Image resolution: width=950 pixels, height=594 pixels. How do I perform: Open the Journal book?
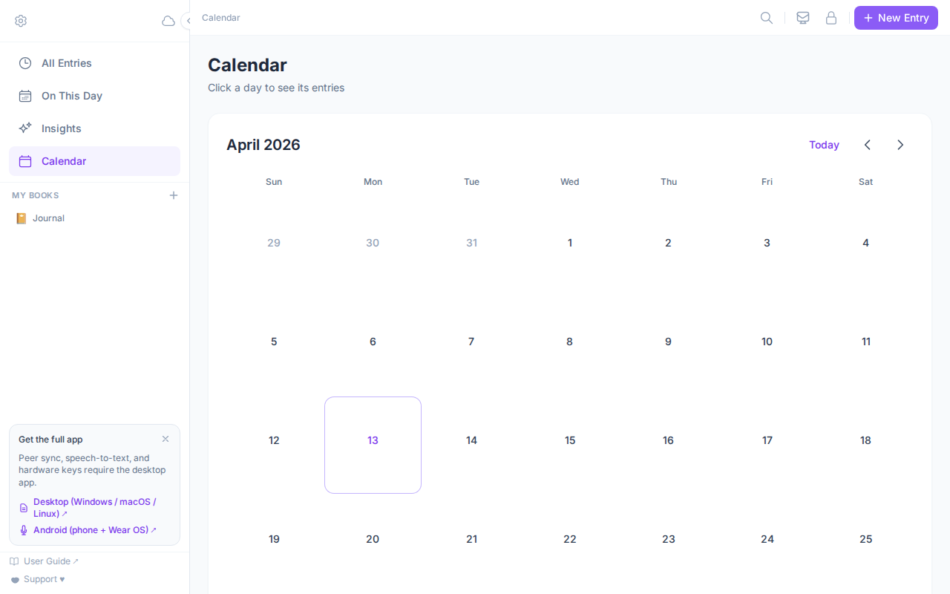click(x=47, y=218)
